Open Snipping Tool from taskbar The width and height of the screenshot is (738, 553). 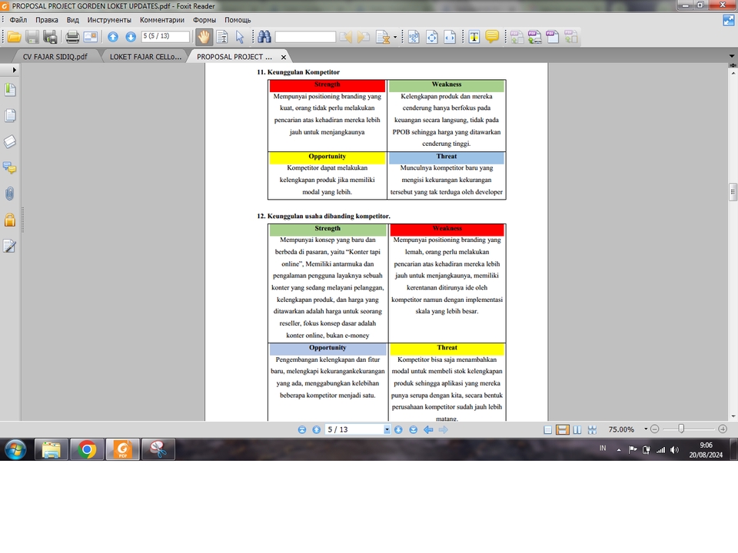point(158,449)
